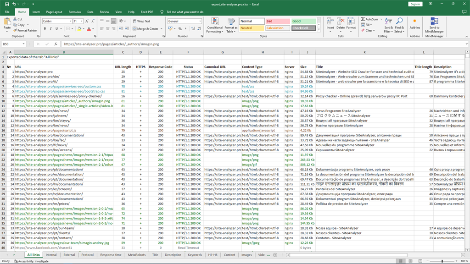Click Accessibility: Investigate in status bar
470x264 pixels.
pyautogui.click(x=31, y=261)
